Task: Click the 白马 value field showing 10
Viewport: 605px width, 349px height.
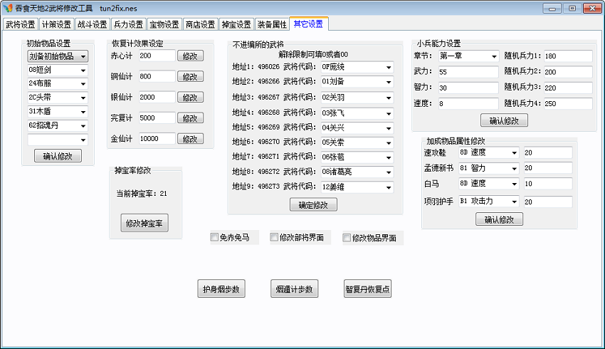Action: pos(548,184)
